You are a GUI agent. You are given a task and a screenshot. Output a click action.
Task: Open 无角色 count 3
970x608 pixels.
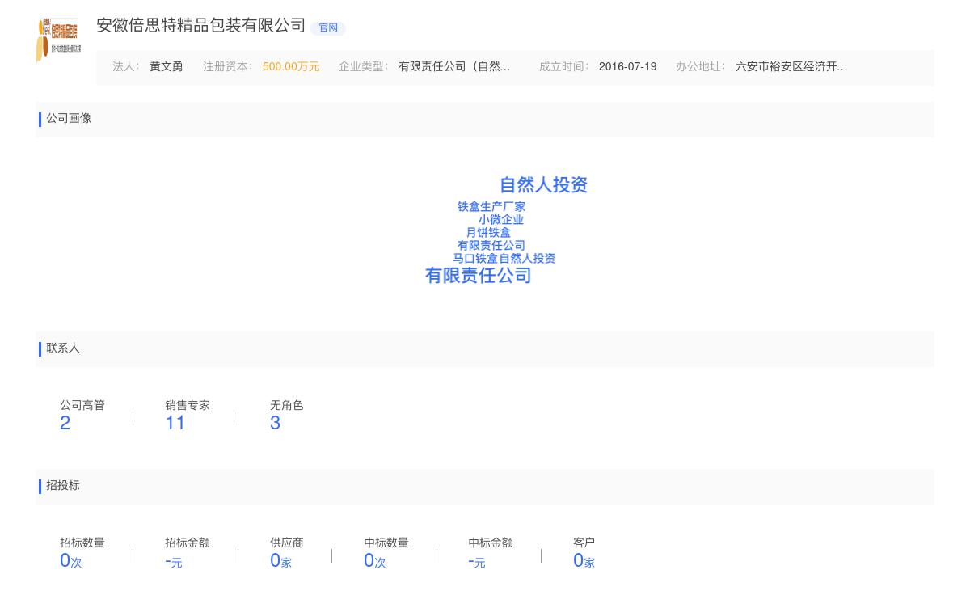275,423
